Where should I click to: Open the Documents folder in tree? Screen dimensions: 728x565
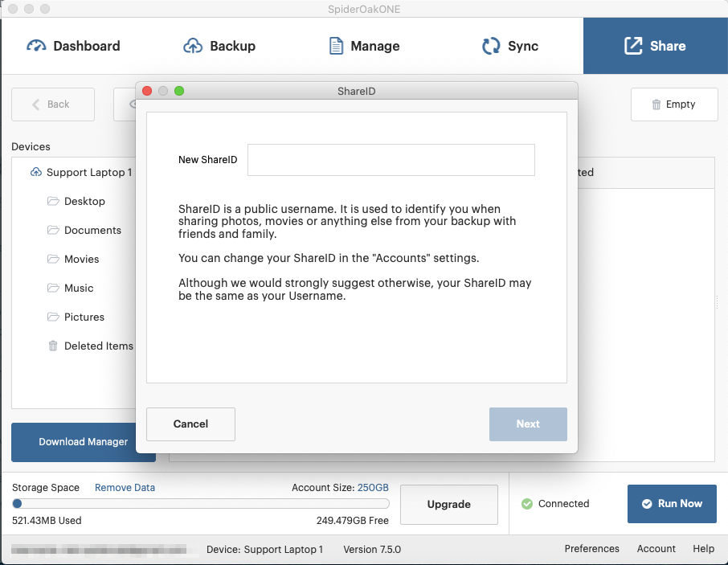pos(92,230)
